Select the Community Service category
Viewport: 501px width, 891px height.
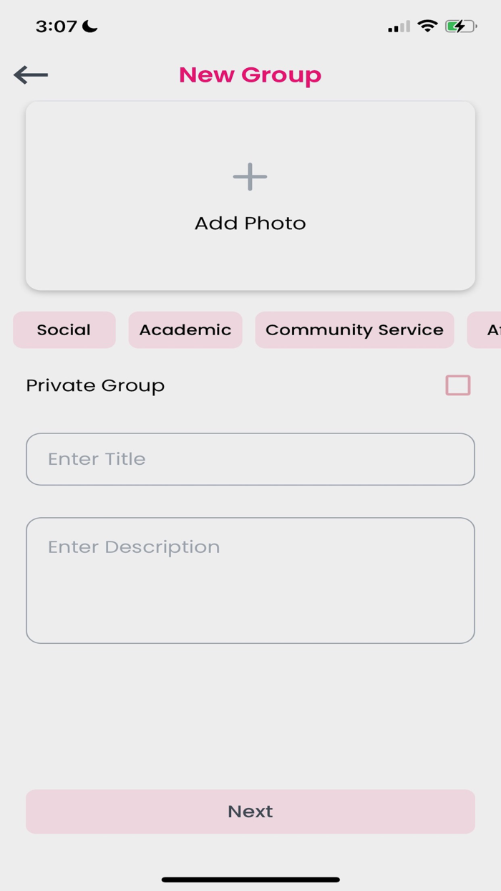point(354,329)
